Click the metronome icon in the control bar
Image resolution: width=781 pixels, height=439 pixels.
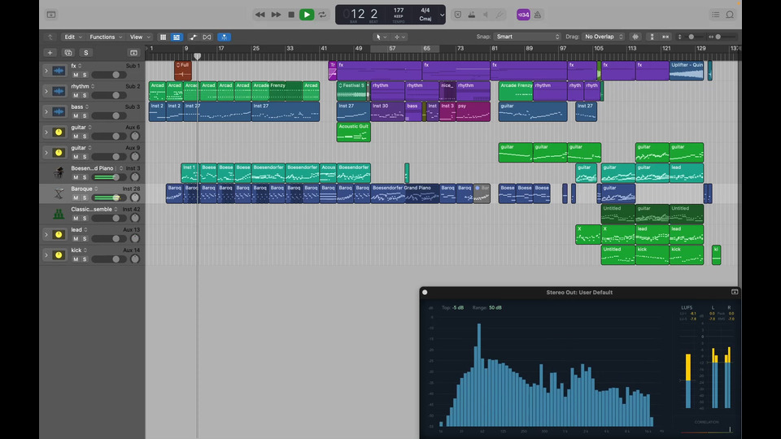(x=536, y=15)
